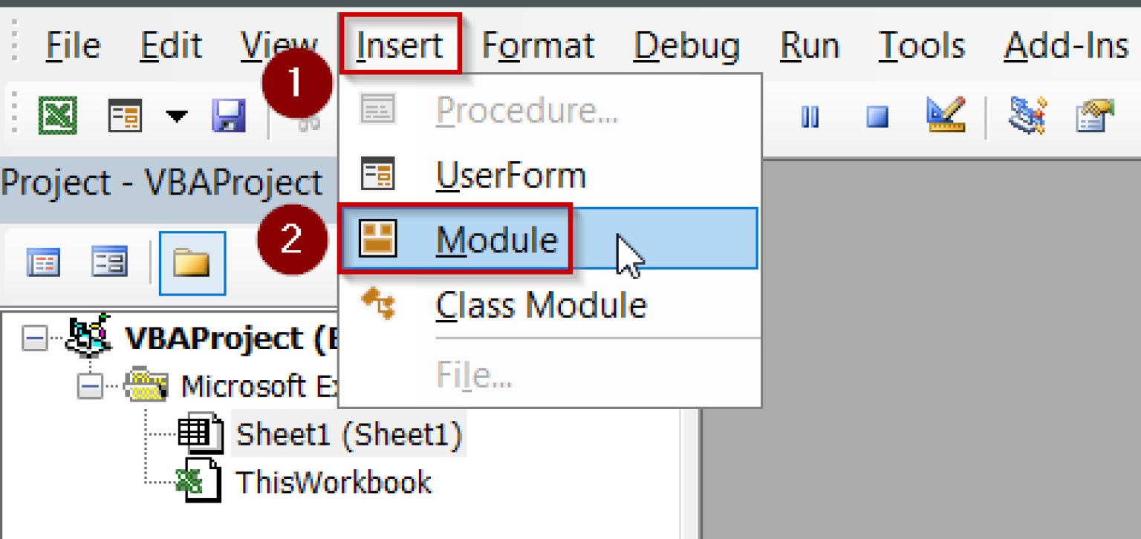Screen dimensions: 1141x539
Task: Pause execution using the Break toolbar icon
Action: click(x=810, y=116)
